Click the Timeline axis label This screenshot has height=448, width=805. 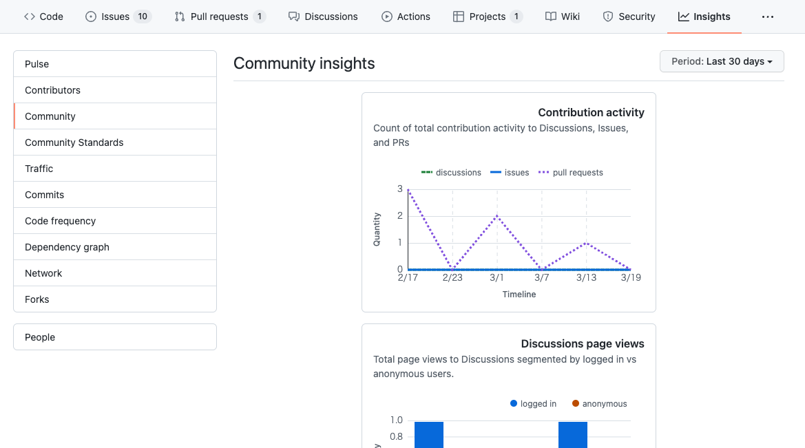pyautogui.click(x=519, y=295)
